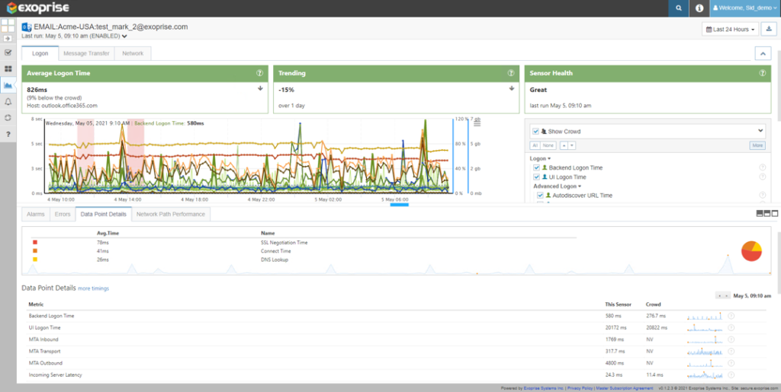Open Master Subscription Agreement link
The height and width of the screenshot is (392, 781).
click(x=624, y=388)
